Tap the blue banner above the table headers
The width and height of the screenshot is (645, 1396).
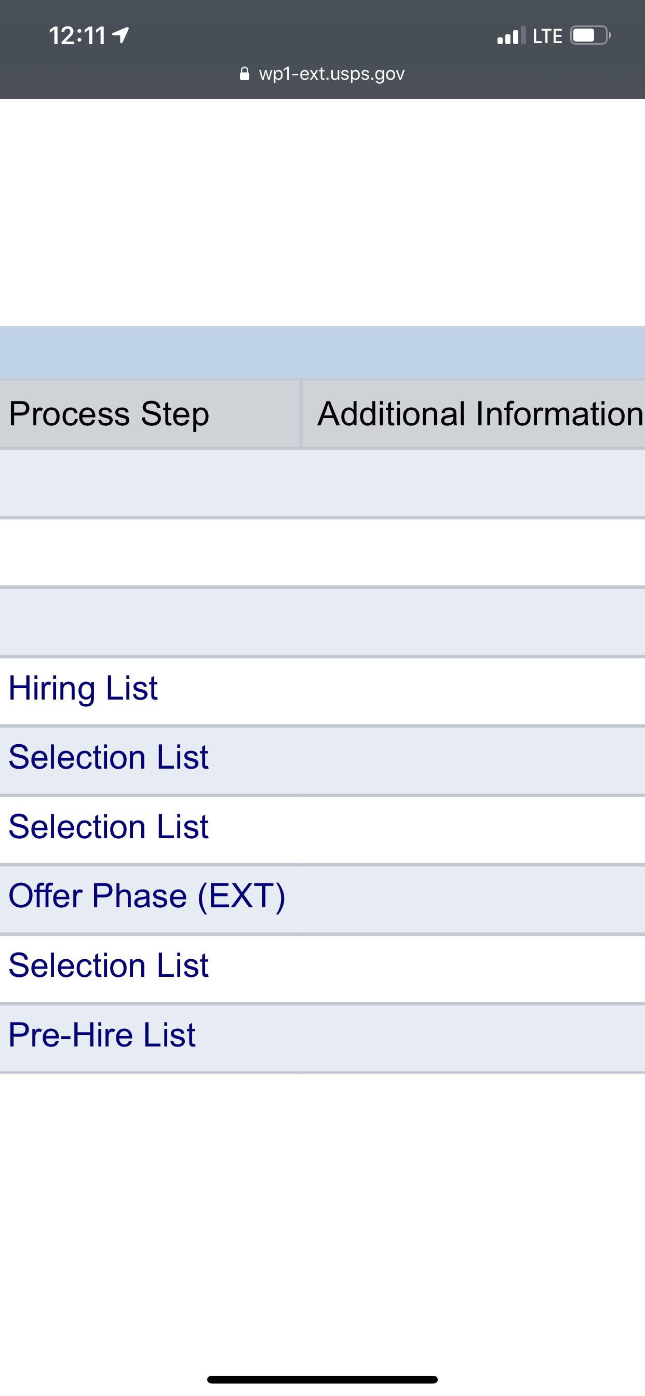[x=322, y=352]
